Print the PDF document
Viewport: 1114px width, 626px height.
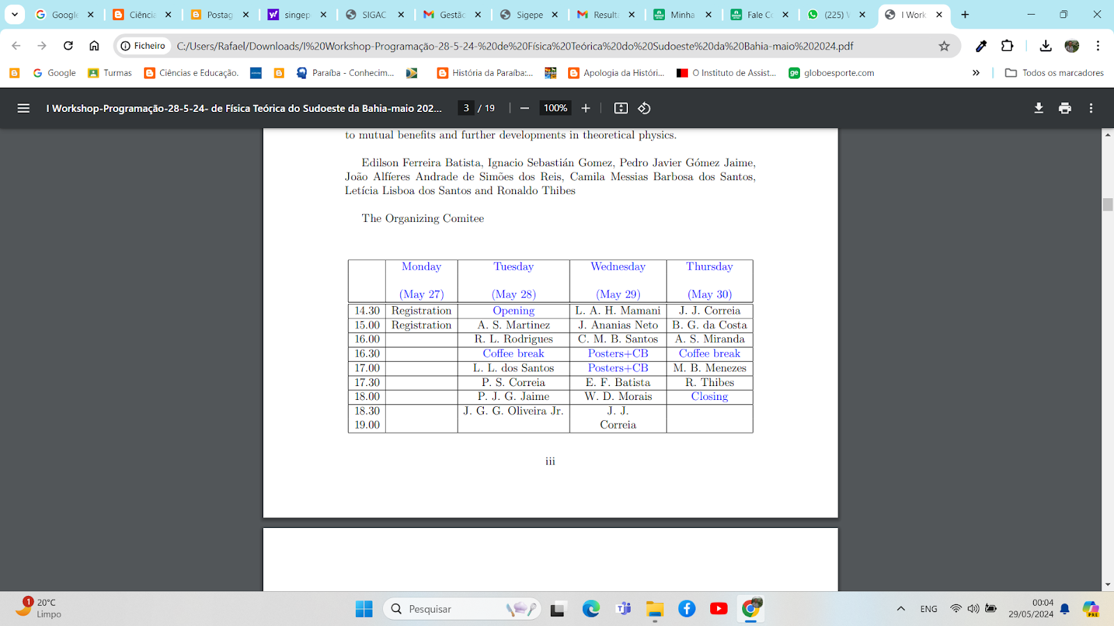pyautogui.click(x=1065, y=108)
